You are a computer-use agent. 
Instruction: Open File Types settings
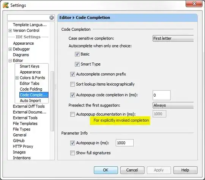click(x=22, y=129)
